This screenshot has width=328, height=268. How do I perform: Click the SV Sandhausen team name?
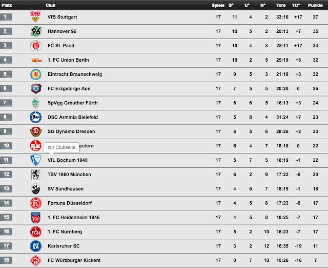tap(66, 189)
